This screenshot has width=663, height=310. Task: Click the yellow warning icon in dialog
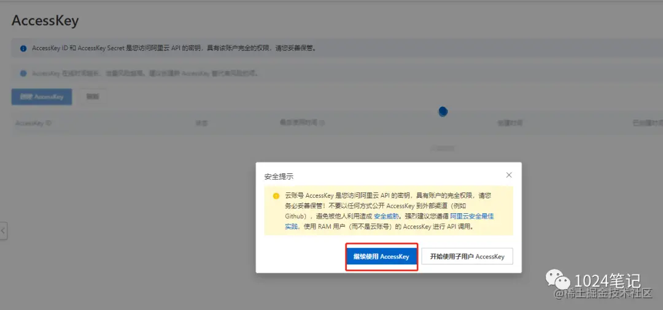(x=276, y=196)
